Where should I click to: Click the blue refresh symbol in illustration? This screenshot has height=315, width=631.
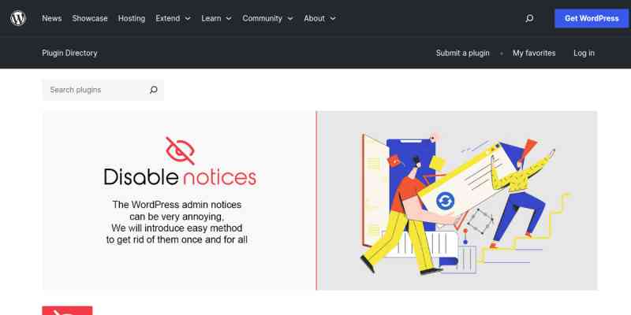click(446, 200)
